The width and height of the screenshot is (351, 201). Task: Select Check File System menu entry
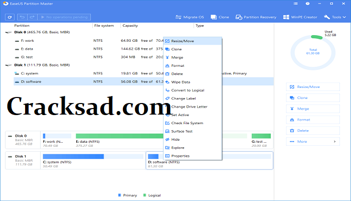[x=193, y=123]
